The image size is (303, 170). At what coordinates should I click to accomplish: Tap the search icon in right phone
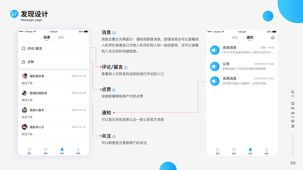pyautogui.click(x=272, y=38)
